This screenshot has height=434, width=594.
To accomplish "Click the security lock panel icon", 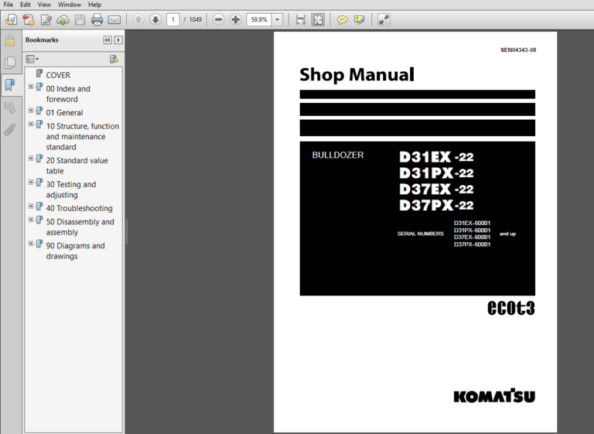I will click(10, 40).
